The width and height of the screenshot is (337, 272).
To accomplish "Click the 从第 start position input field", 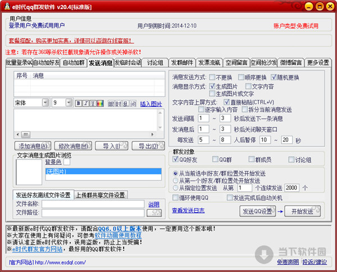I will click(x=244, y=188).
